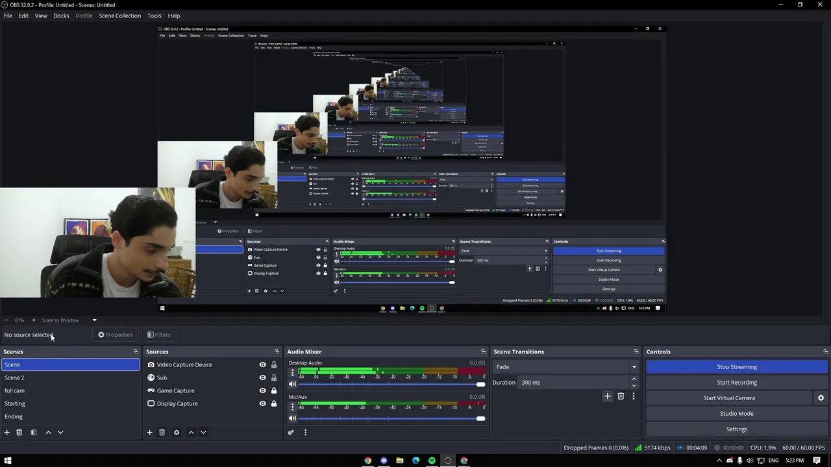Viewport: 831px width, 467px height.
Task: Click Start Recording button
Action: click(x=737, y=383)
